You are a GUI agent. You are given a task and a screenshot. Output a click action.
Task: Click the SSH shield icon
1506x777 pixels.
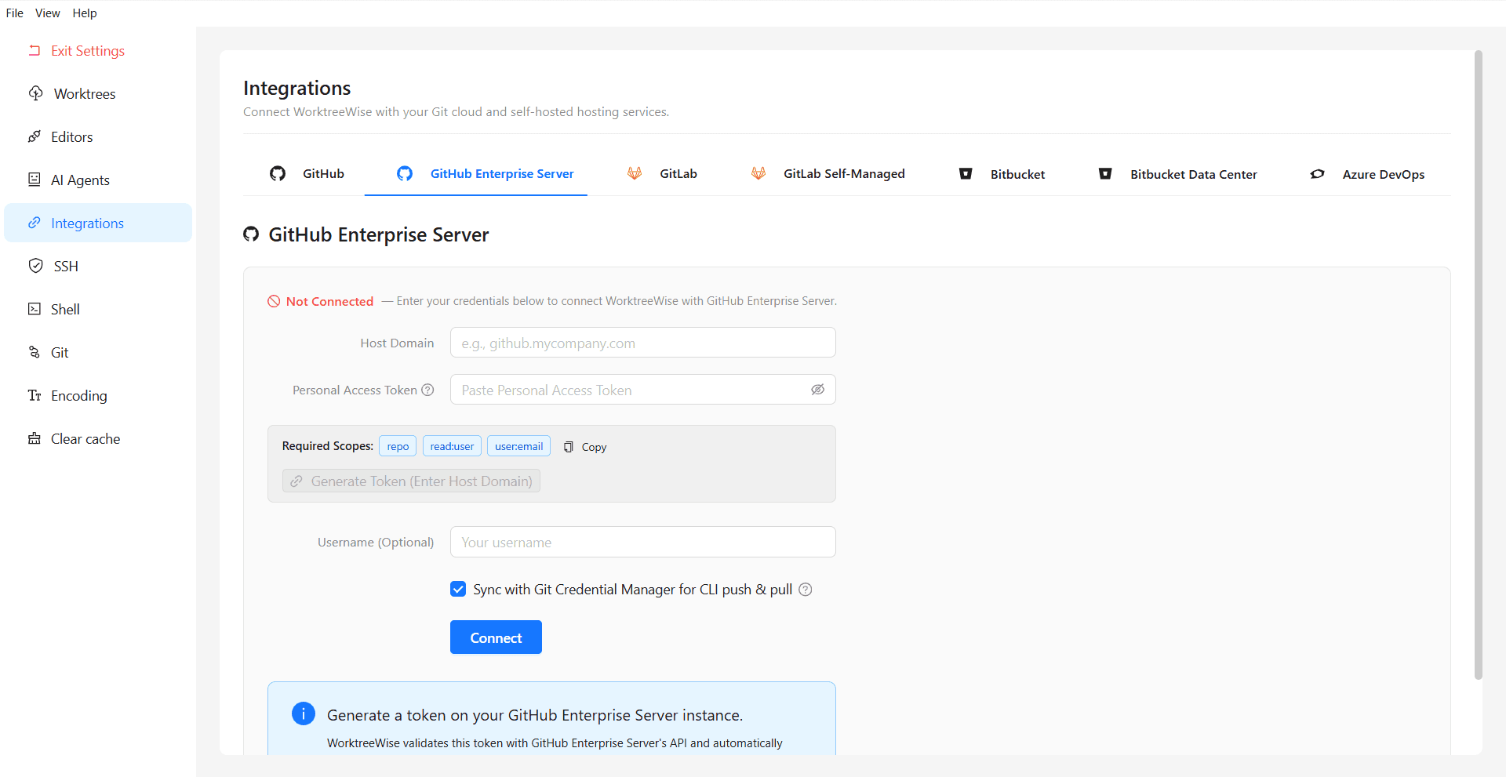[x=36, y=266]
